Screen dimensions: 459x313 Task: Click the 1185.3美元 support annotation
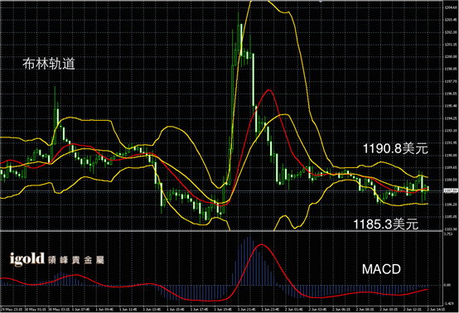[x=386, y=224]
